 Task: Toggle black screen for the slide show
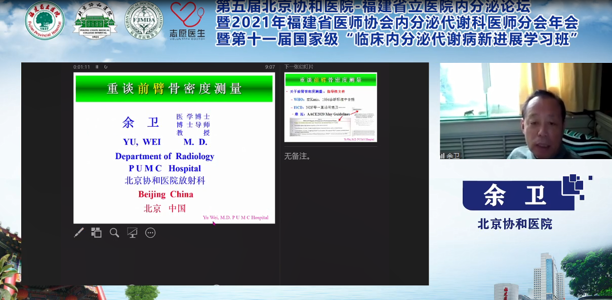click(x=132, y=233)
